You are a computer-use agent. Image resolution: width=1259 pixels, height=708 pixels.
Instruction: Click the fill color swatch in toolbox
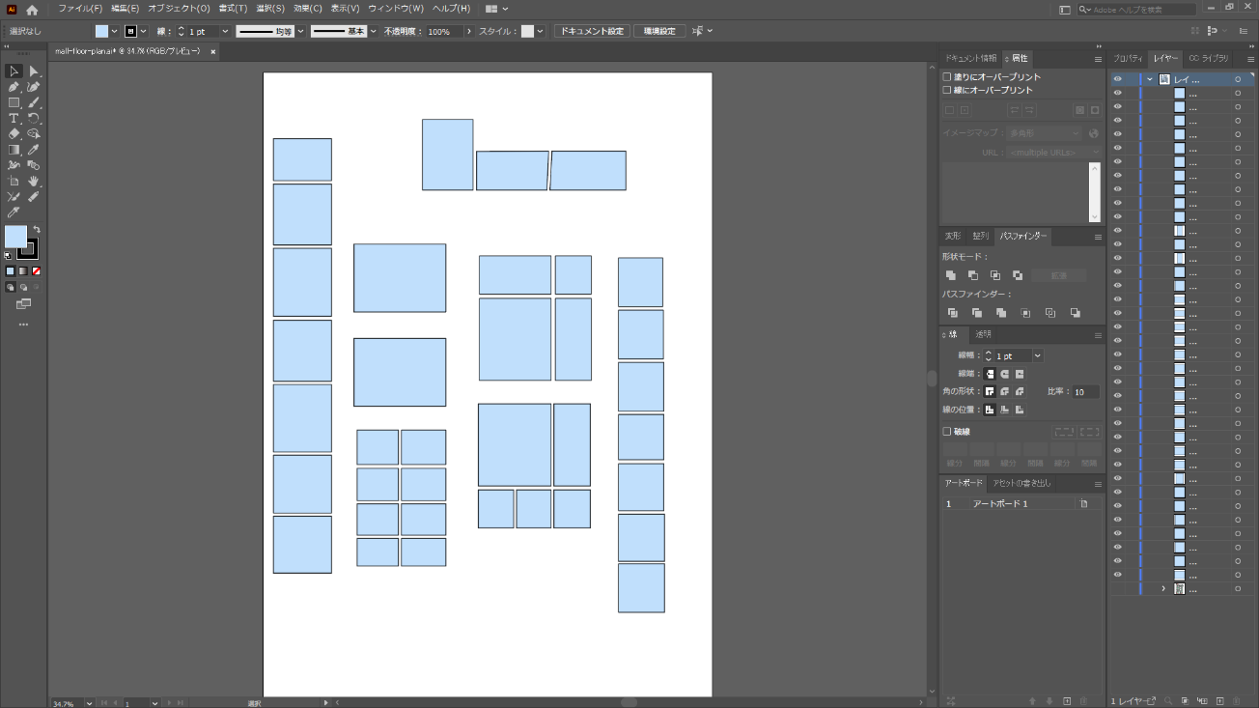coord(15,237)
